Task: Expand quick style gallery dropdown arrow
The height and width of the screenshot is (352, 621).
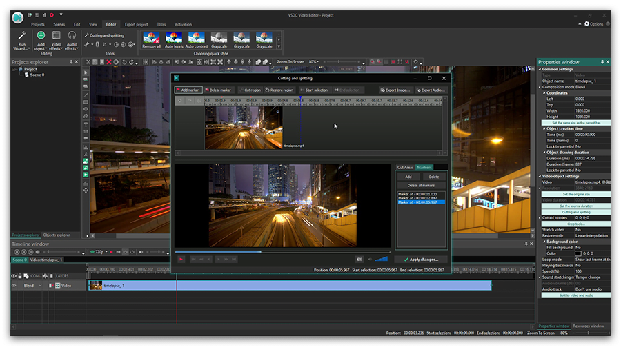Action: 279,47
